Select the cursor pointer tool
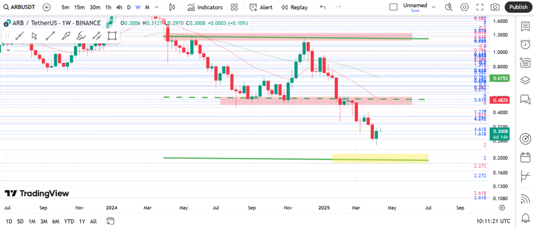 (x=34, y=36)
